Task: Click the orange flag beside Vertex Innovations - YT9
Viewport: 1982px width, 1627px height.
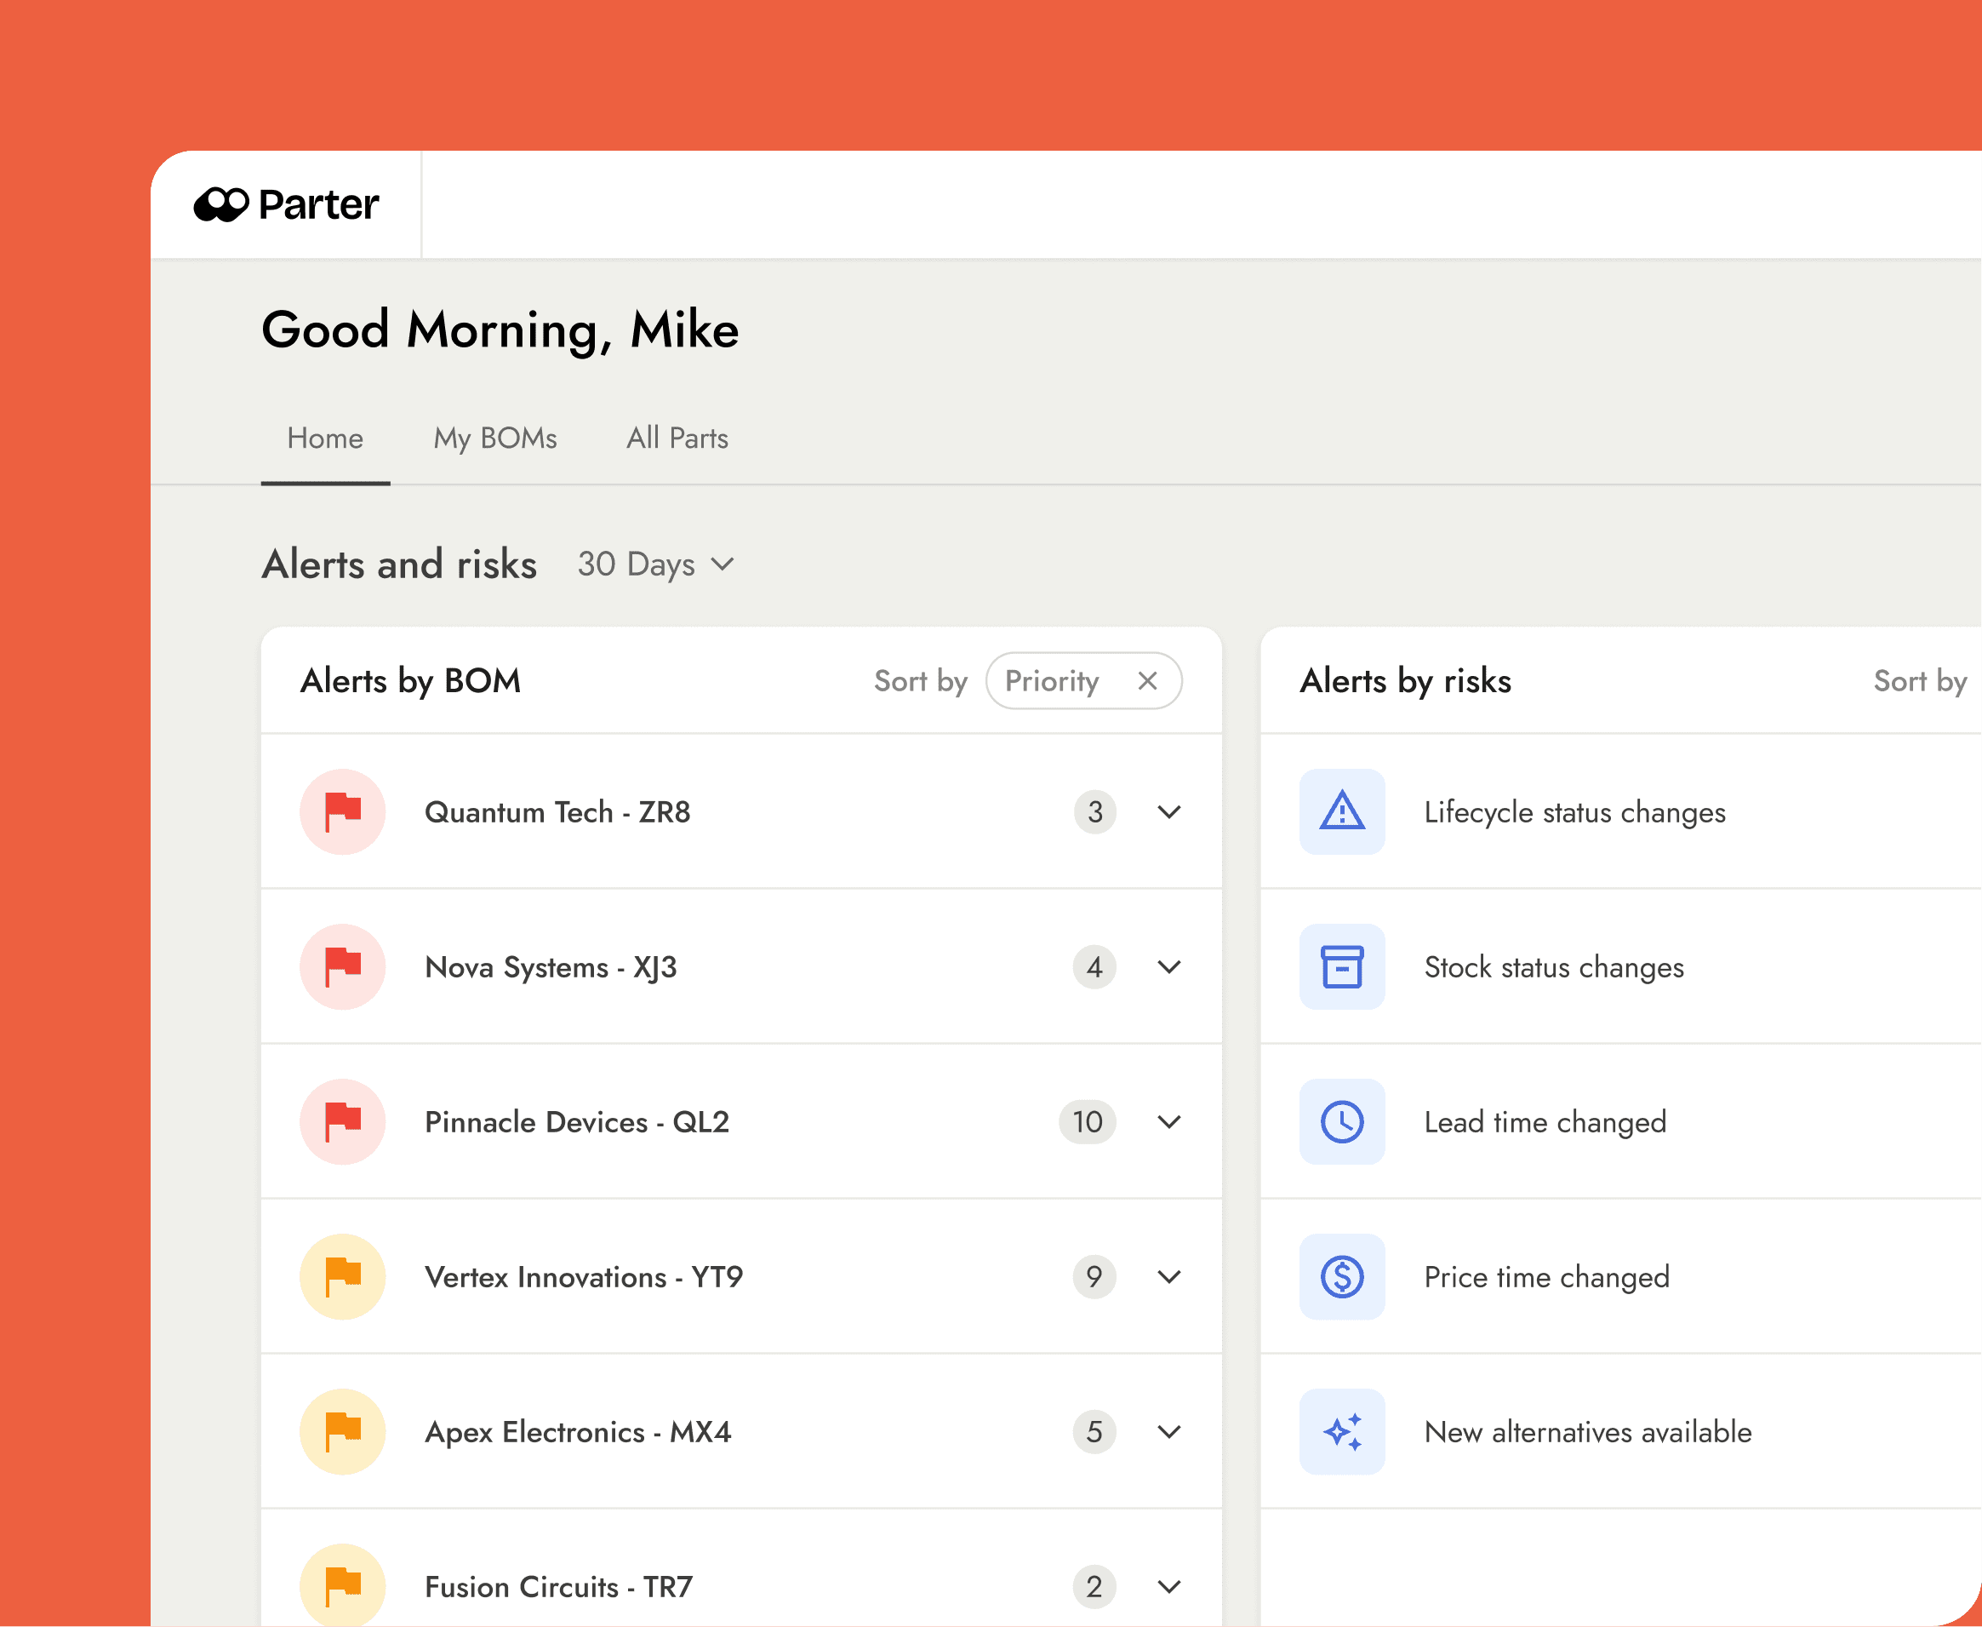Action: tap(343, 1276)
